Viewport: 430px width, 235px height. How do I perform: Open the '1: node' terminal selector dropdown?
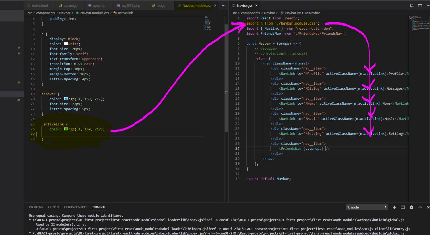click(x=367, y=207)
